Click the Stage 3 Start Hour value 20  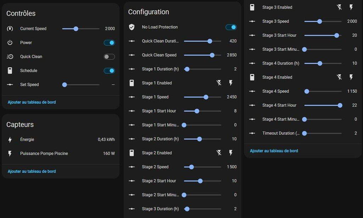(x=354, y=35)
